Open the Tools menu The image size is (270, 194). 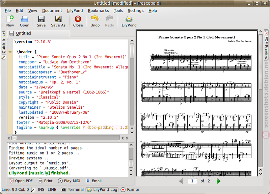[x=118, y=11]
